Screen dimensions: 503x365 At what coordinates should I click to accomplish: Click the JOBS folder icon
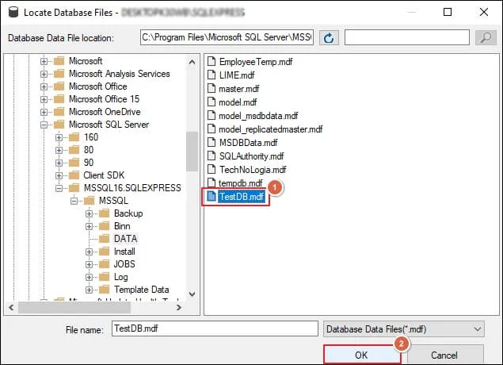pos(104,263)
